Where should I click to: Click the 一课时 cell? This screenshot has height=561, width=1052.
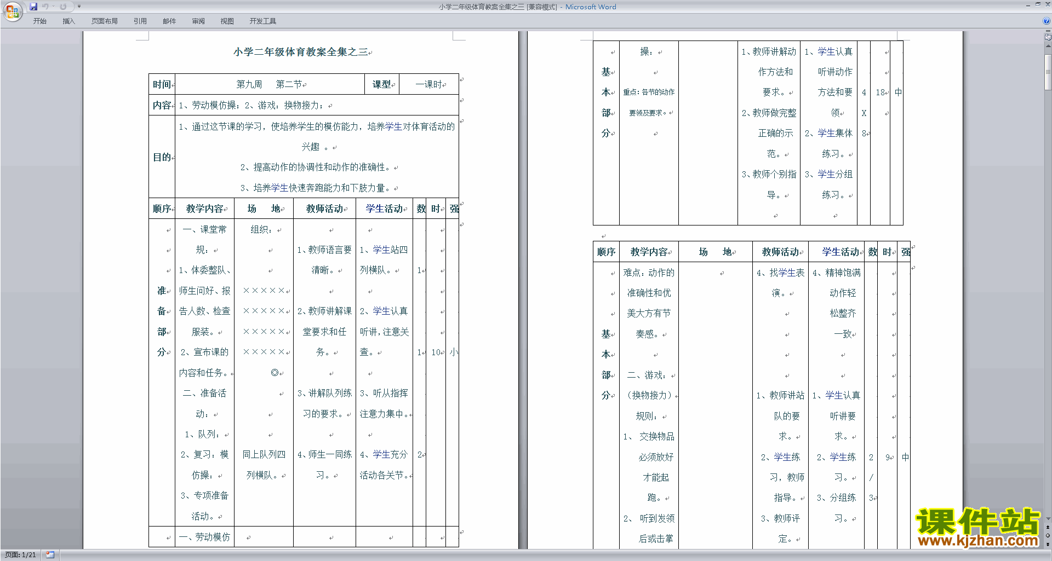click(x=429, y=84)
